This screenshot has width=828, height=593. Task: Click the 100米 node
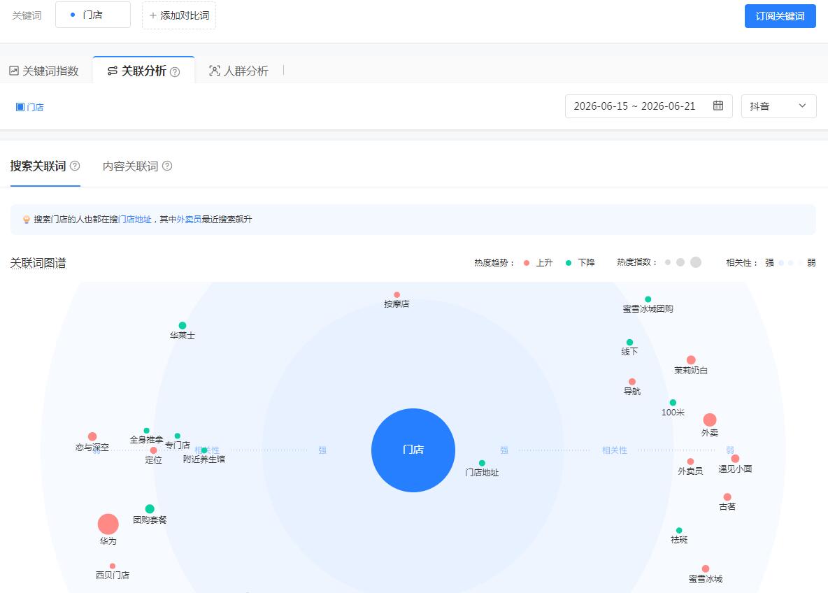tap(673, 402)
